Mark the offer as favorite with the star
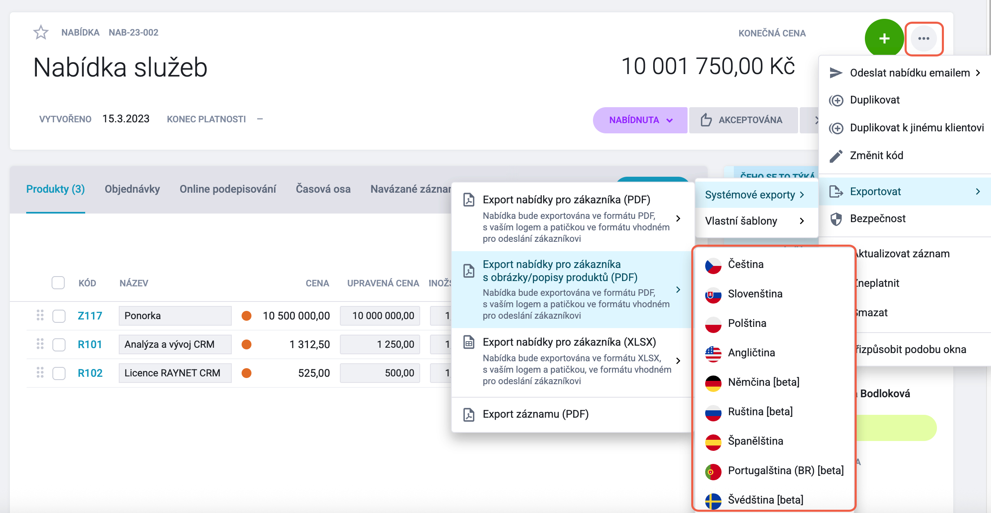Viewport: 991px width, 513px height. point(41,32)
